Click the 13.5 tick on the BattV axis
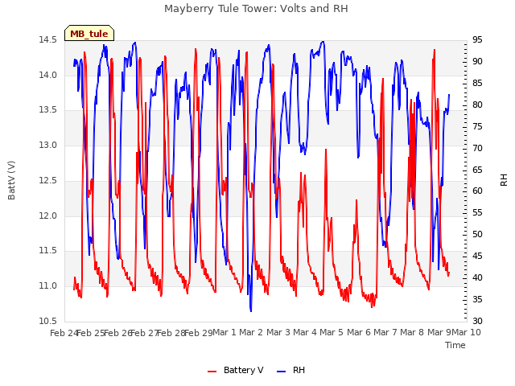This screenshot has height=386, width=515. click(x=47, y=110)
